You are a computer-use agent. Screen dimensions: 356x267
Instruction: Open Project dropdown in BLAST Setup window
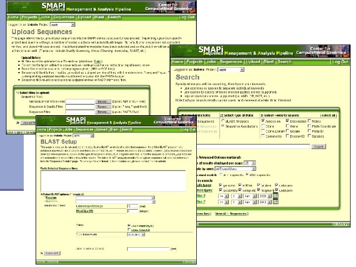tap(84, 135)
